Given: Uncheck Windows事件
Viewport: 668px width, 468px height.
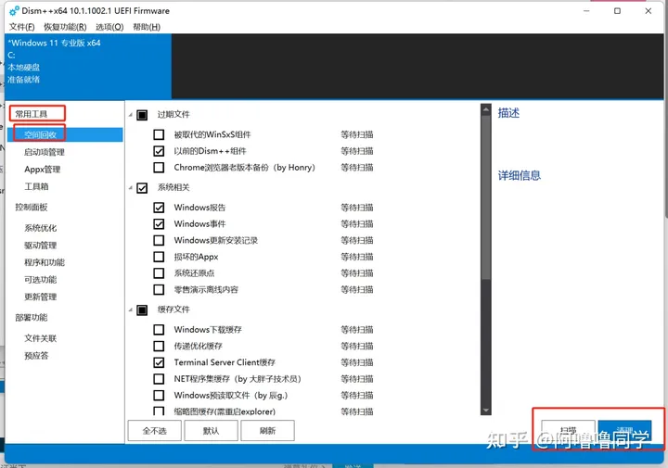Looking at the screenshot, I should pyautogui.click(x=159, y=223).
